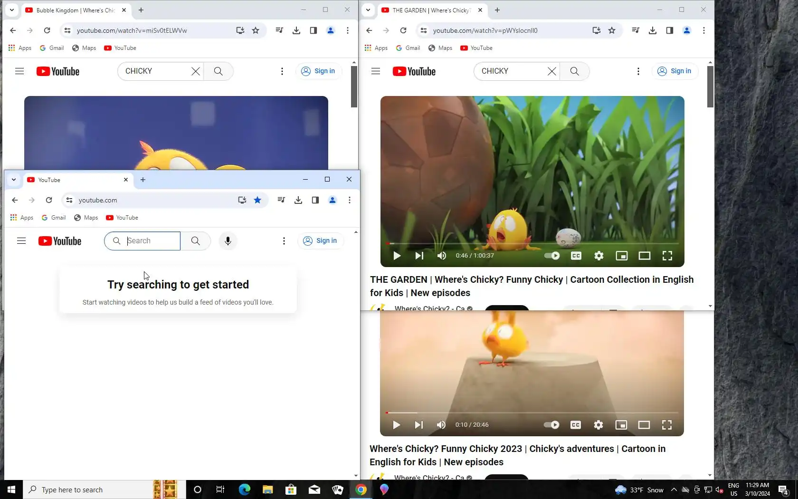Open media controls in front youtube.com window toolbar
798x499 pixels.
click(281, 200)
